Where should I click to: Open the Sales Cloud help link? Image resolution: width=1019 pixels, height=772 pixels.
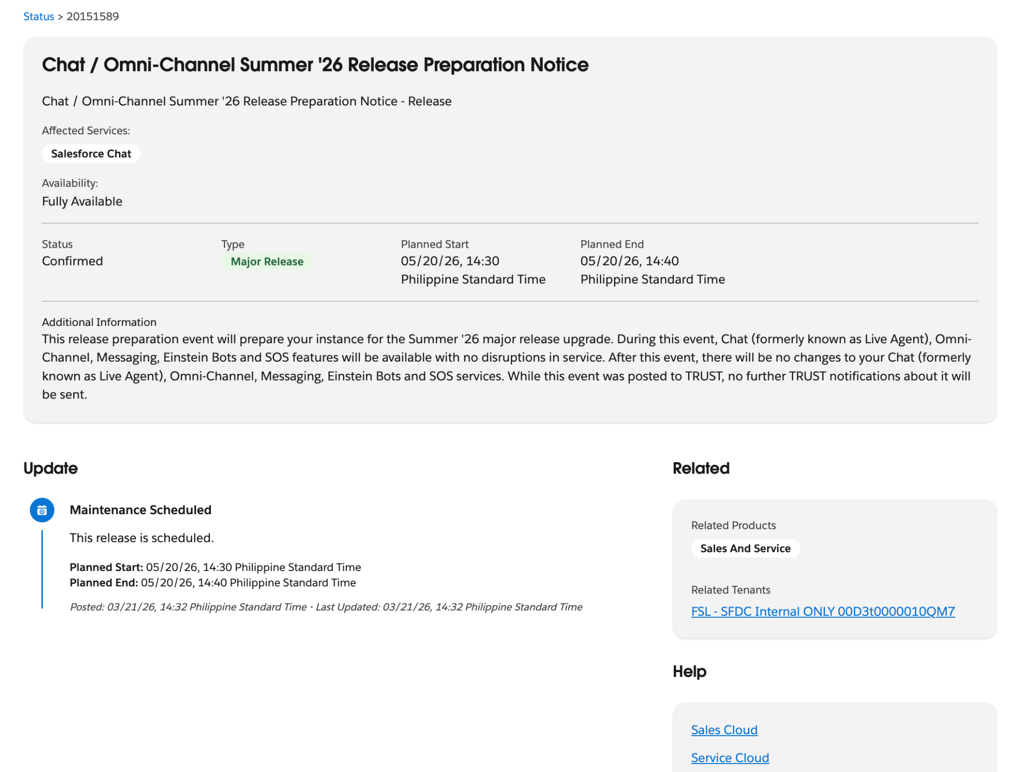tap(724, 730)
